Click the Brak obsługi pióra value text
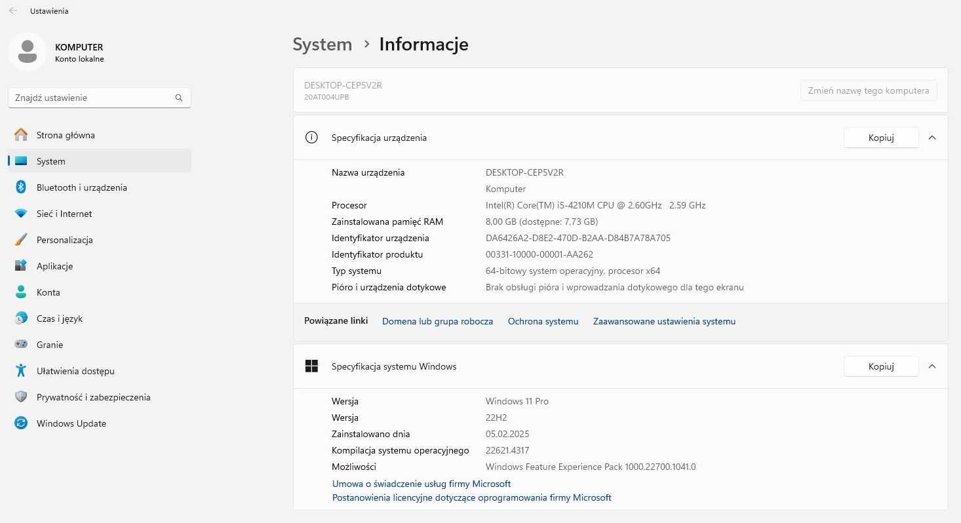Image resolution: width=961 pixels, height=523 pixels. coord(615,287)
